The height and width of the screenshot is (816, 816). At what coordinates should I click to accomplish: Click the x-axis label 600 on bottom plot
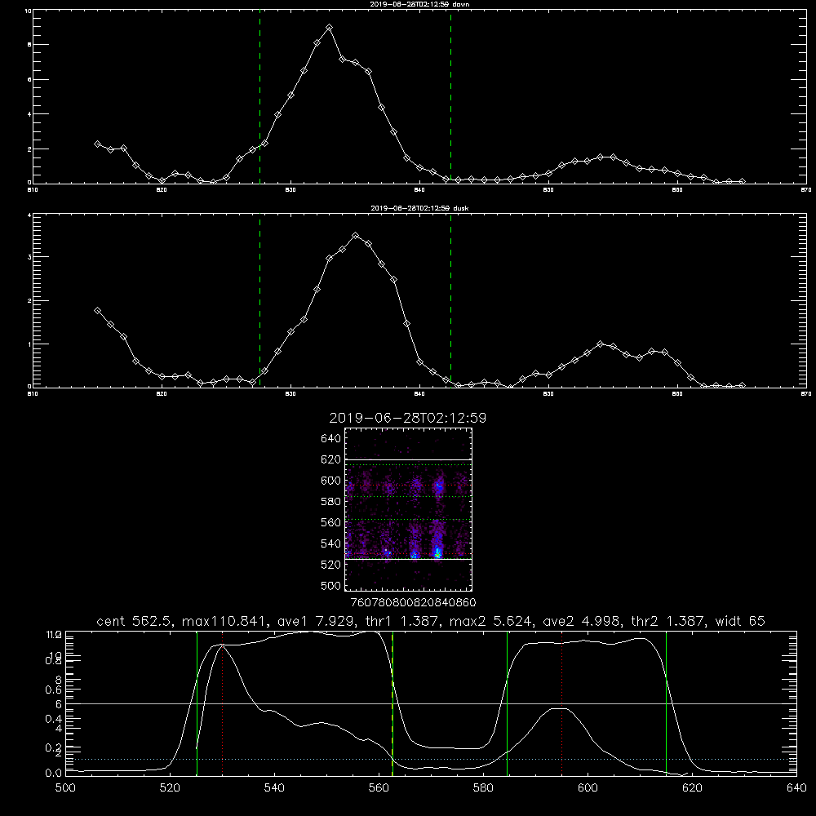(x=588, y=788)
